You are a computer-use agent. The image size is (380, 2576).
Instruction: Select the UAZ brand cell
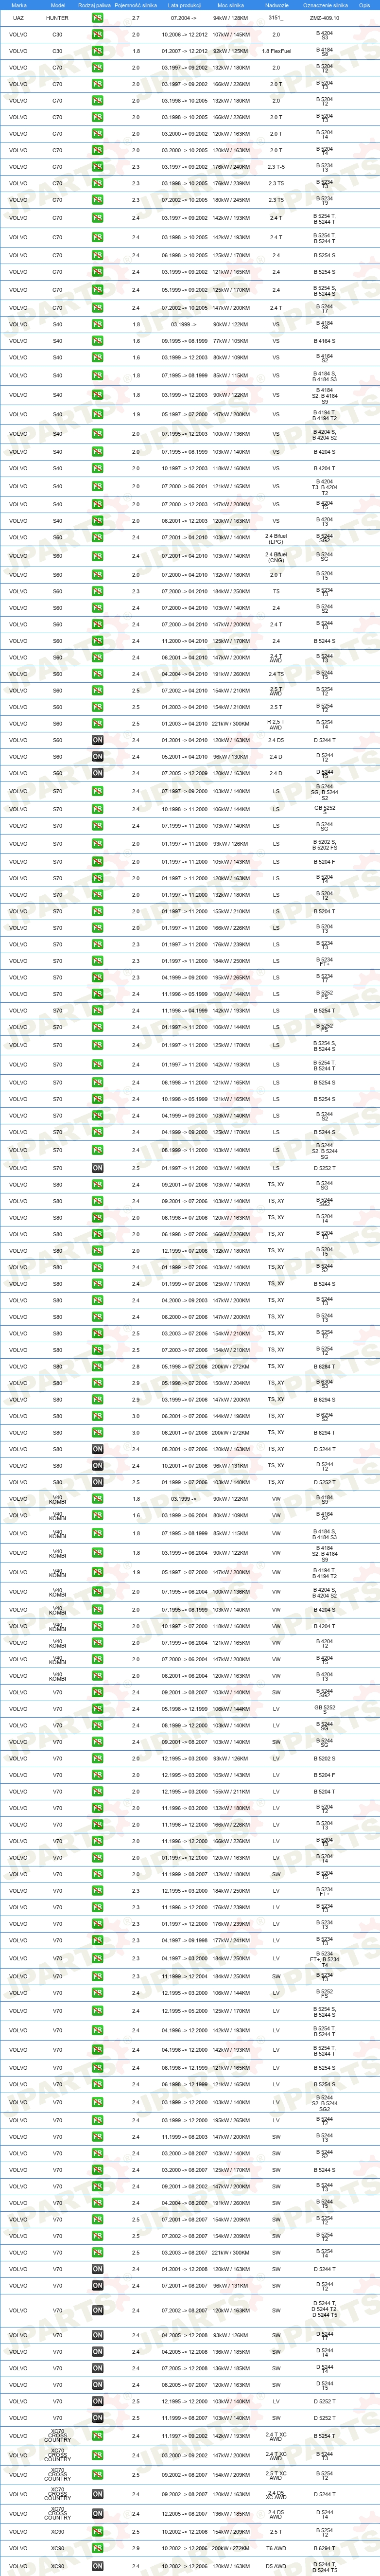point(18,18)
